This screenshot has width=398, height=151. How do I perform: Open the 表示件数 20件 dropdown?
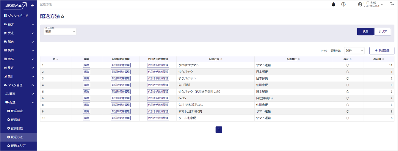point(354,51)
